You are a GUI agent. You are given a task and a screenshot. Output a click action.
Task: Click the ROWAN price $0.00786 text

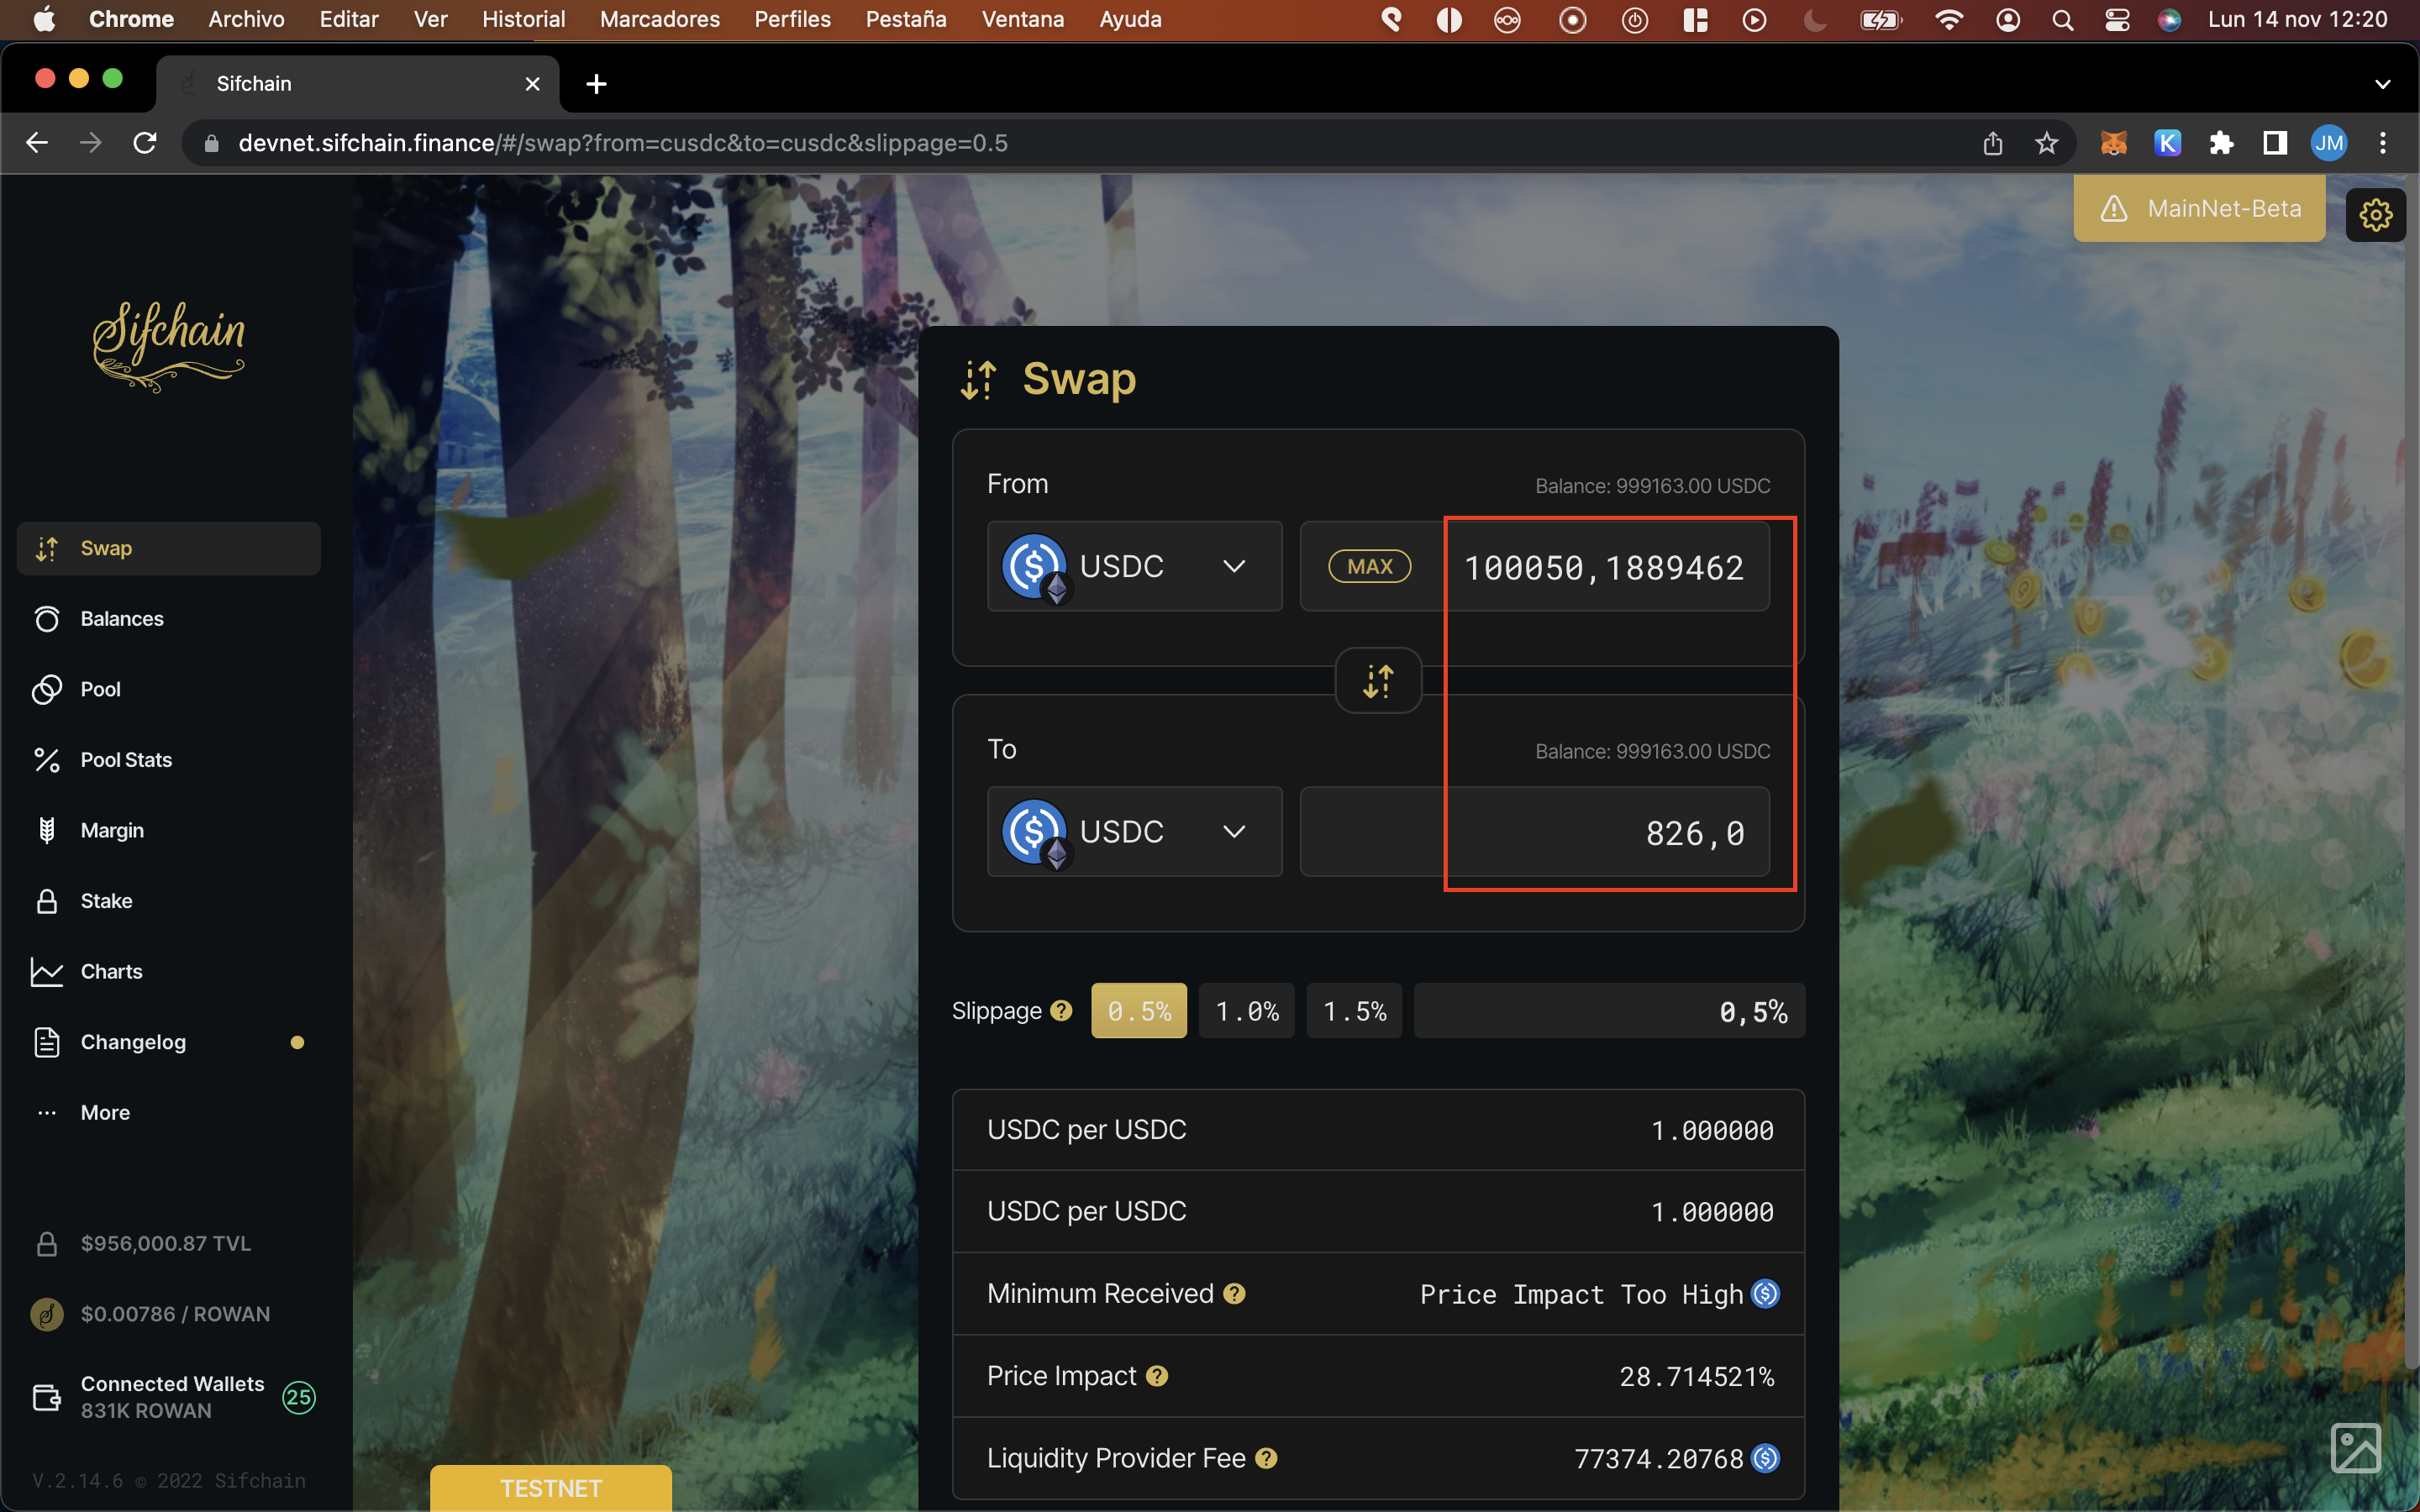coord(176,1314)
